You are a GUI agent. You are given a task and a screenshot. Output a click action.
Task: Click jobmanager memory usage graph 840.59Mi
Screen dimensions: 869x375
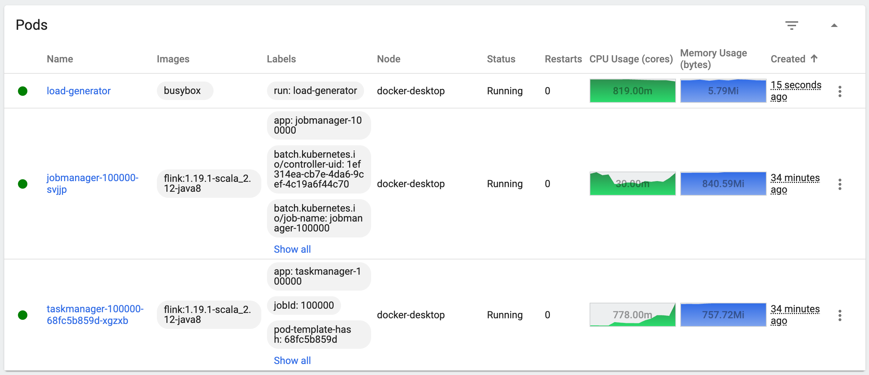723,184
